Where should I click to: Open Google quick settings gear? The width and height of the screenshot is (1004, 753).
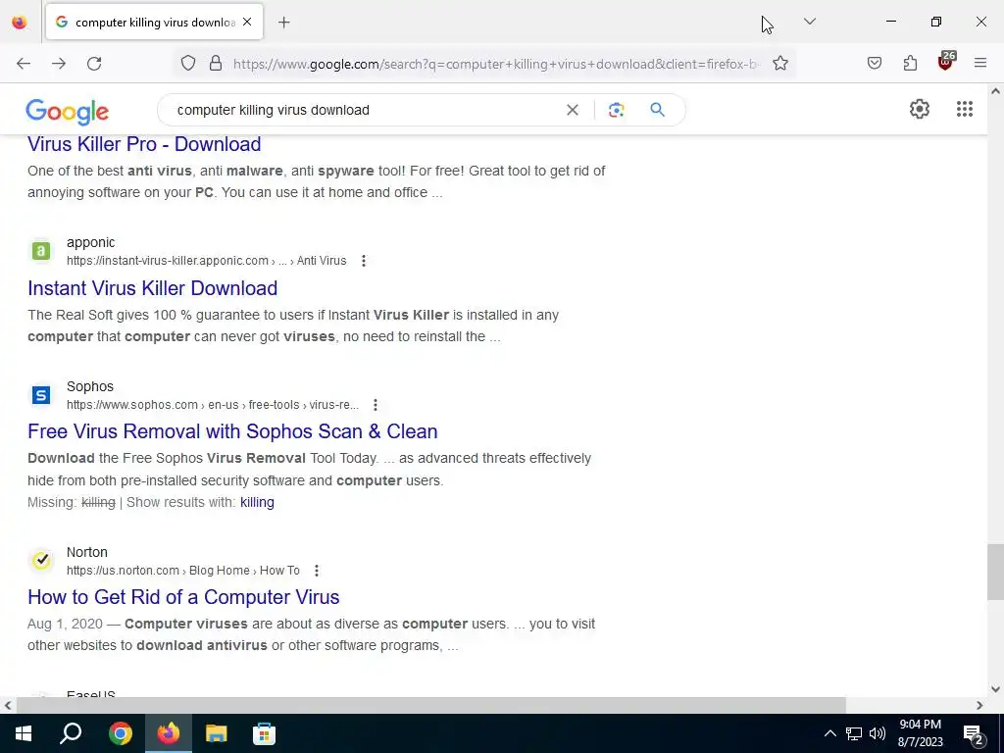coord(920,110)
